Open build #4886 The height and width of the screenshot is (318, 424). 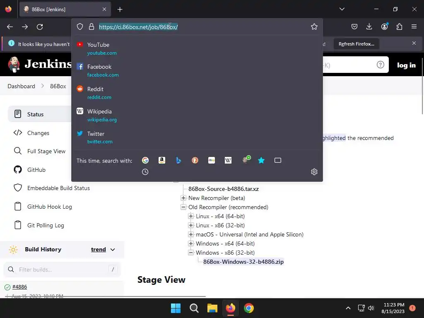(x=19, y=287)
